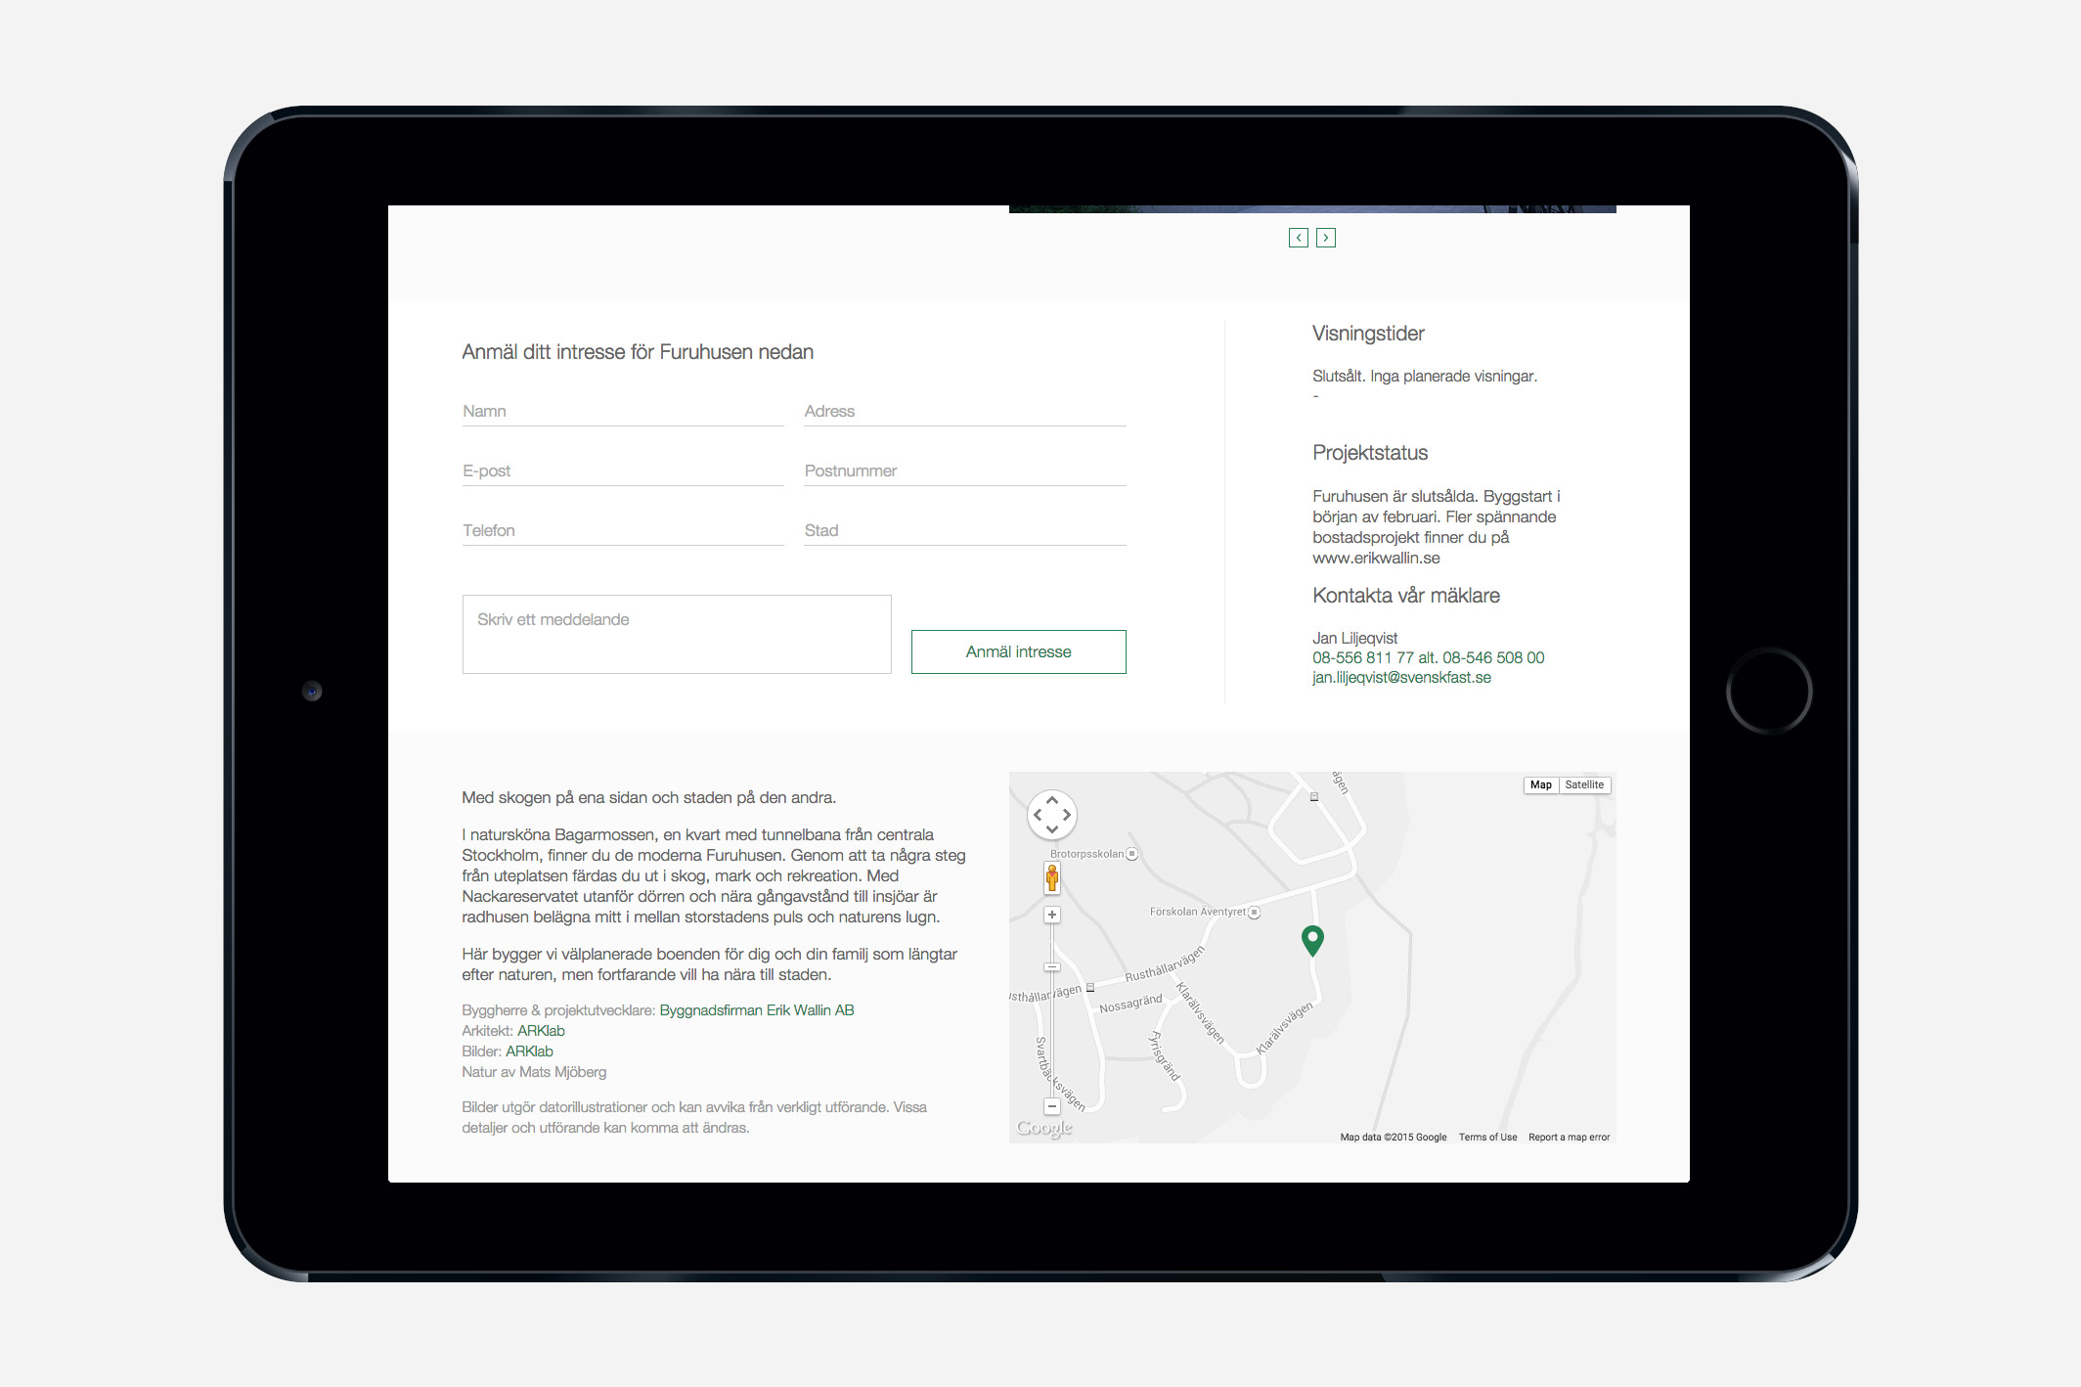Select the Street View pegman icon
The width and height of the screenshot is (2081, 1387).
pyautogui.click(x=1052, y=877)
